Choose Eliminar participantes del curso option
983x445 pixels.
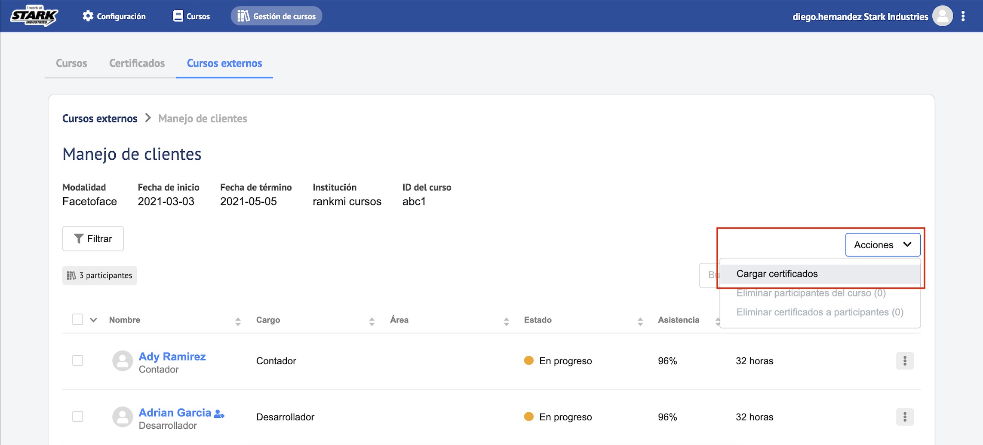tap(811, 293)
